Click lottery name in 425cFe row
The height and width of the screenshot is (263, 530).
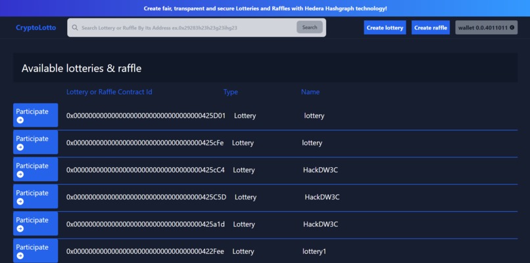312,143
